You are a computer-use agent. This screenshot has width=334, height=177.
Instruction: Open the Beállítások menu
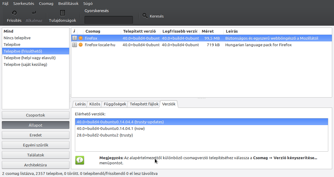pyautogui.click(x=68, y=3)
